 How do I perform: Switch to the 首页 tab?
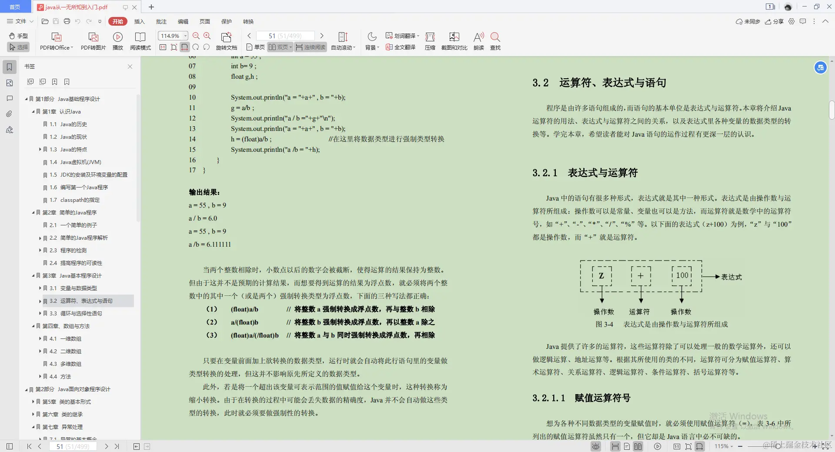pyautogui.click(x=15, y=7)
